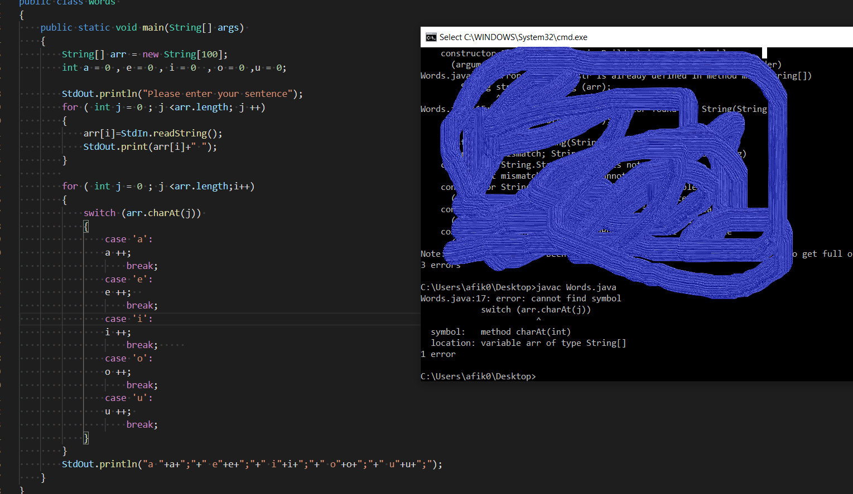Click the highlighted closing brace of switch block
Viewport: 853px width, 494px height.
(x=86, y=438)
